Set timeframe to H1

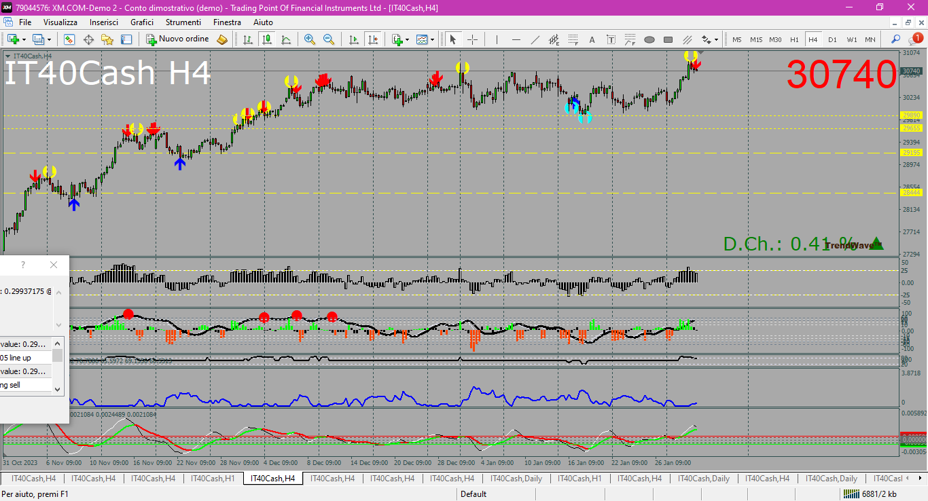(794, 39)
